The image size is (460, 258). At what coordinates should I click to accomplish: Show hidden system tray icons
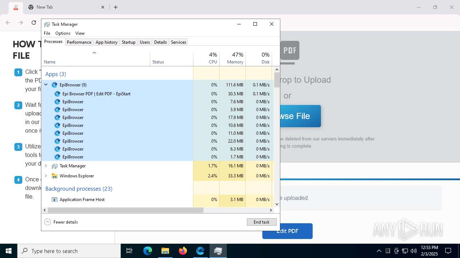coord(379,251)
